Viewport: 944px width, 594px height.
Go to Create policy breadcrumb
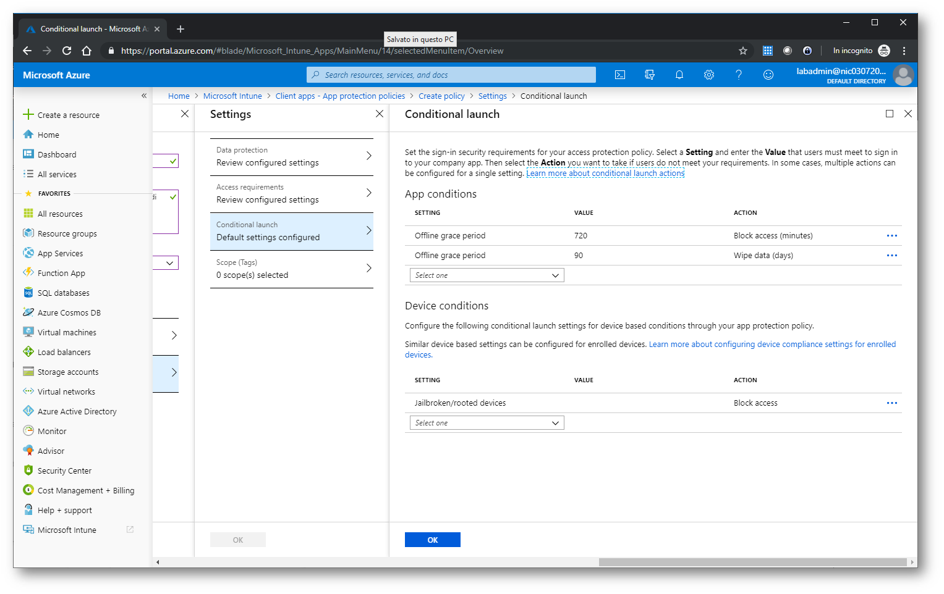441,96
